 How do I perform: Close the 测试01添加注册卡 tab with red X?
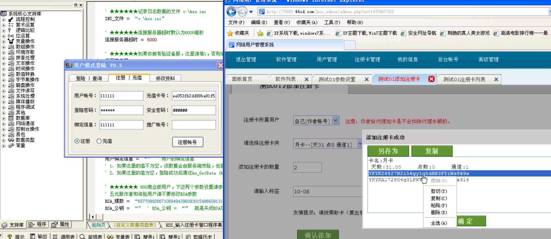pyautogui.click(x=431, y=79)
